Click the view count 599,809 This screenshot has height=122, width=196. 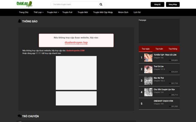click(174, 60)
